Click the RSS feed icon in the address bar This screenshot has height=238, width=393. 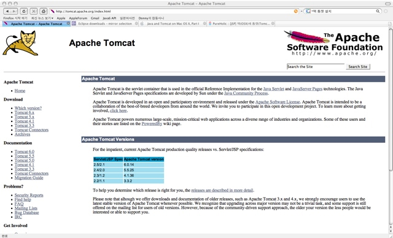tap(296, 11)
